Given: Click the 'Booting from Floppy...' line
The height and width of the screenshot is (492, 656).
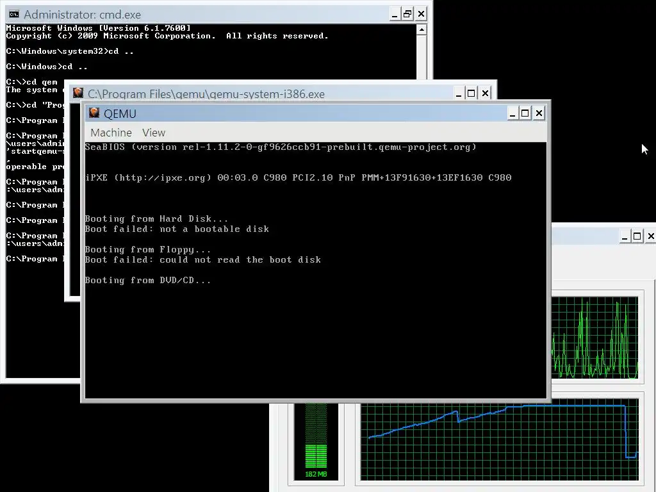Looking at the screenshot, I should [148, 250].
